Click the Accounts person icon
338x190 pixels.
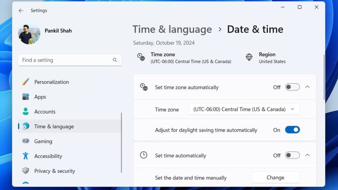26,111
